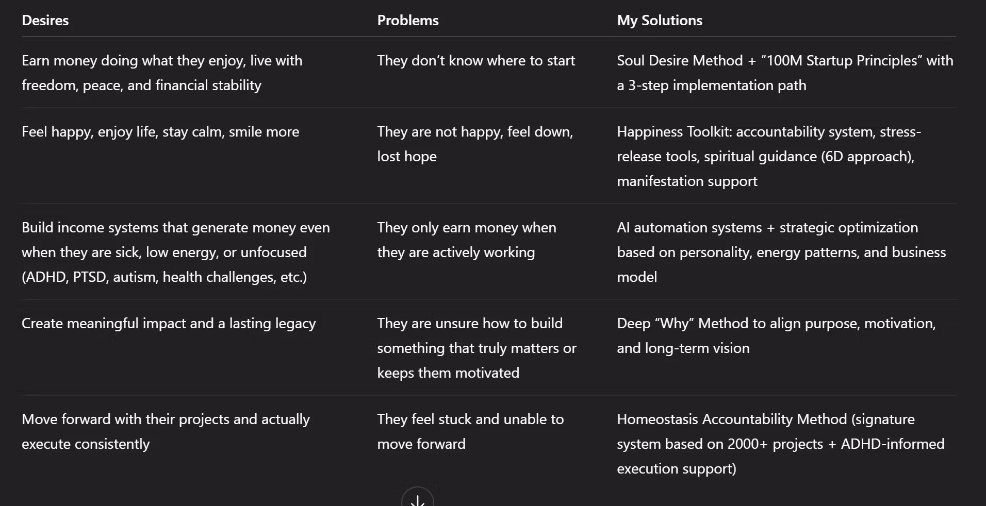Click the scroll-down arrow icon at bottom
This screenshot has width=986, height=506.
[x=418, y=498]
